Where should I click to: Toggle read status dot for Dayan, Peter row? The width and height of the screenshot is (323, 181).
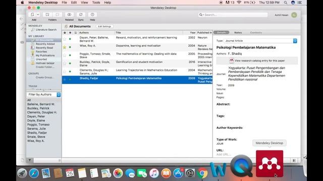point(70,39)
